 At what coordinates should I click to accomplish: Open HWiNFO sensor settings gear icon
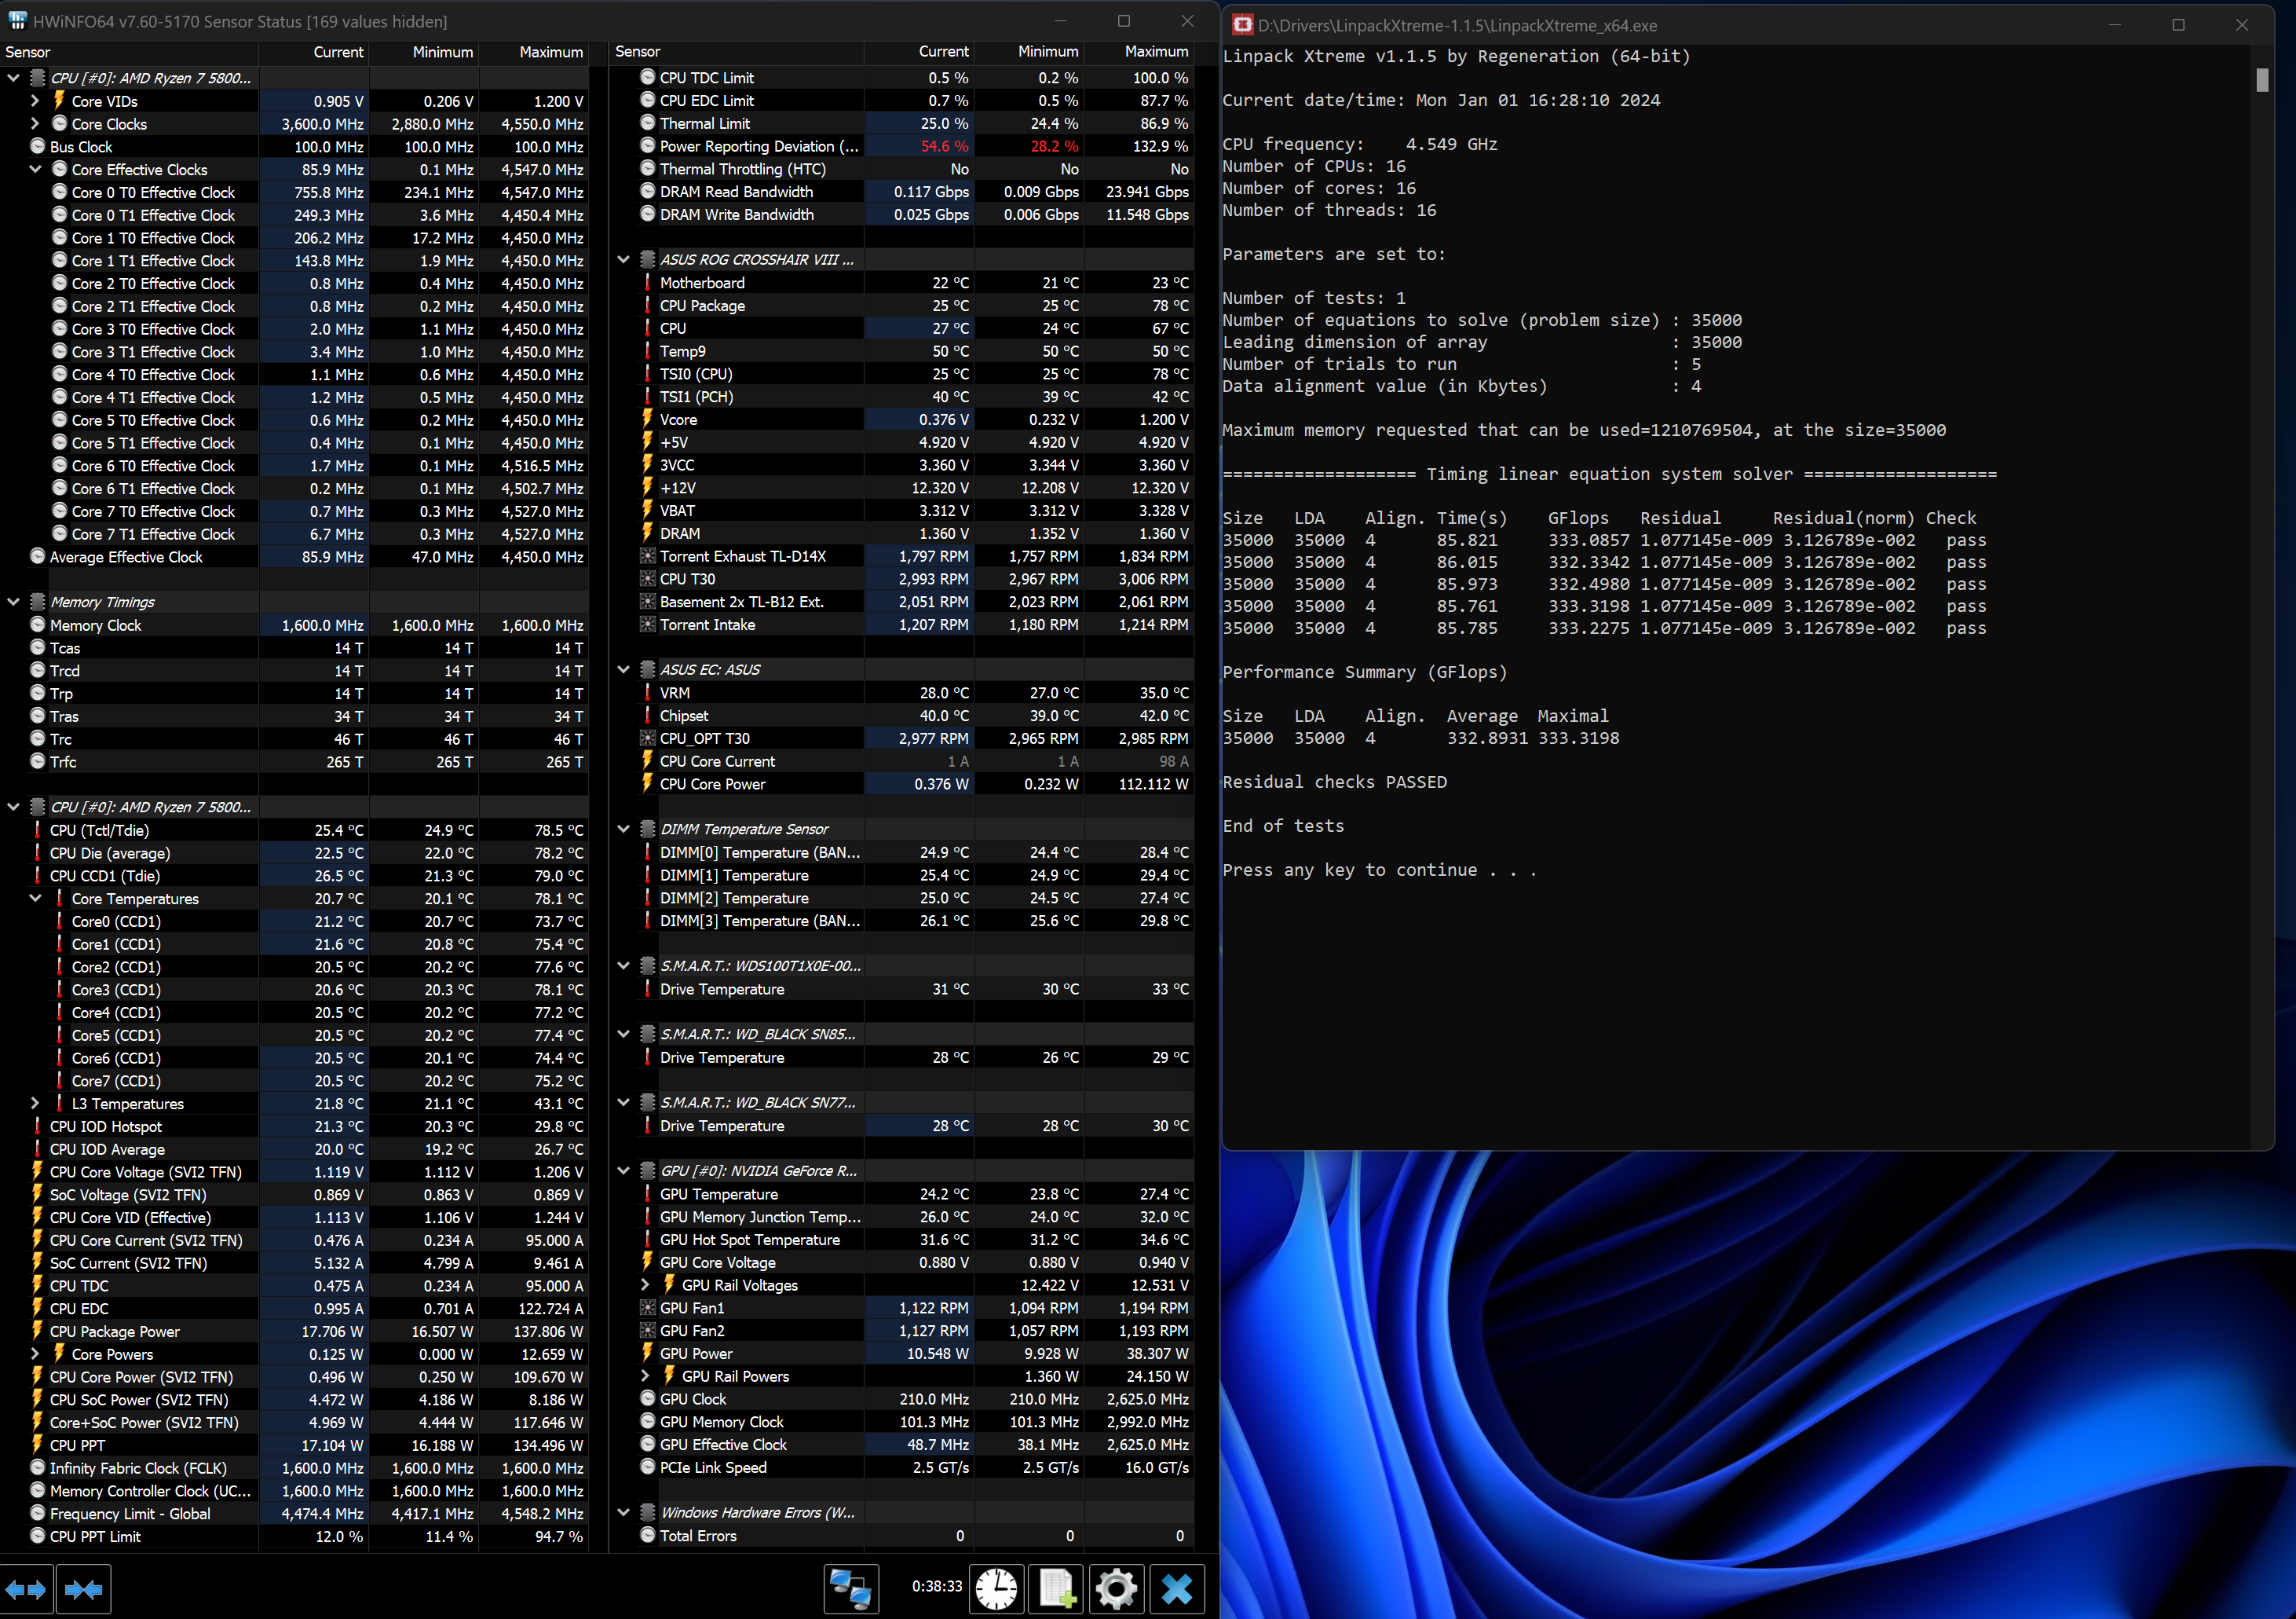(x=1116, y=1589)
